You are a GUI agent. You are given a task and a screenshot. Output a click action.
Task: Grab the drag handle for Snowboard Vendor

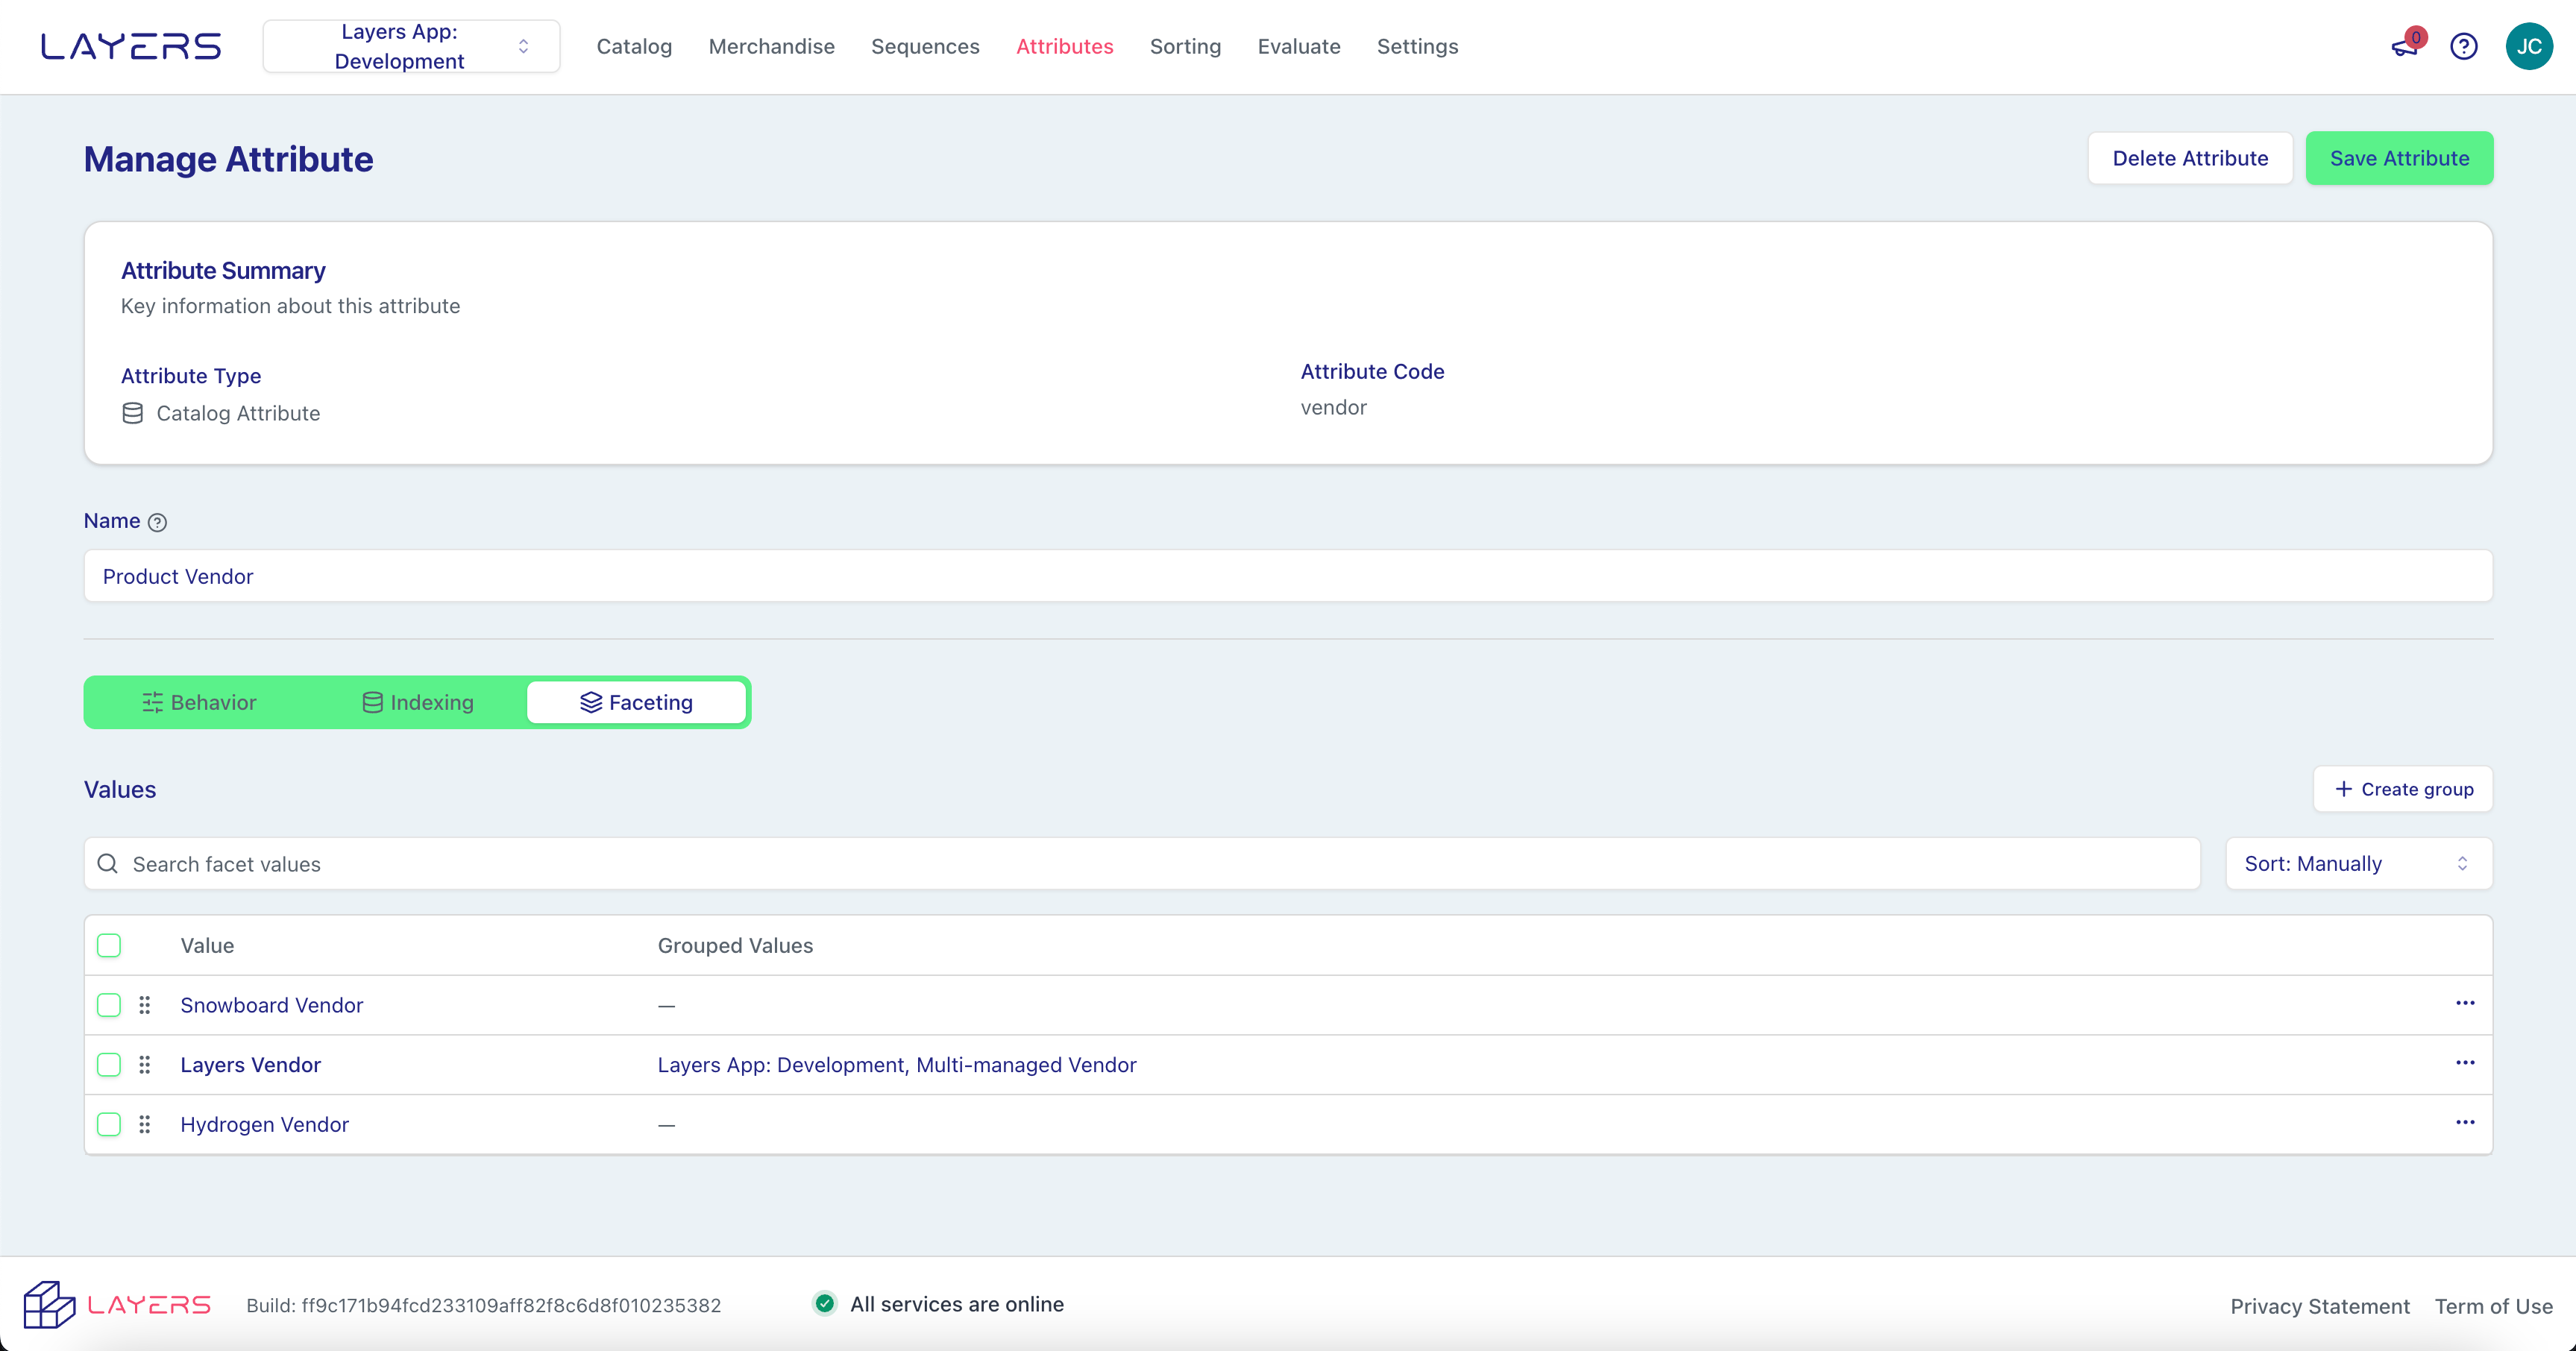(x=145, y=1005)
